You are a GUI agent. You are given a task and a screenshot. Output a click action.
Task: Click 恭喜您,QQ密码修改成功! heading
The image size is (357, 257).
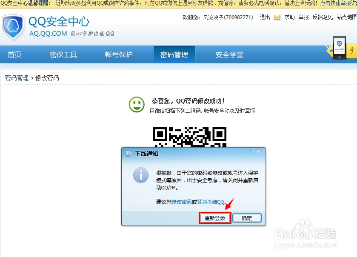(x=188, y=101)
